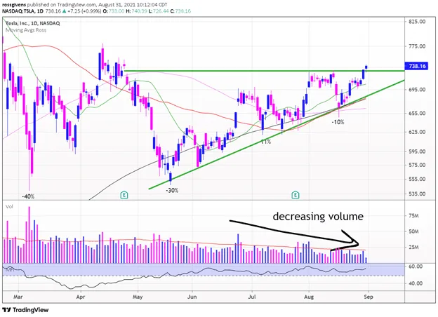This screenshot has width=438, height=317.
Task: Click the 595.00 price axis label
Action: coord(417,151)
